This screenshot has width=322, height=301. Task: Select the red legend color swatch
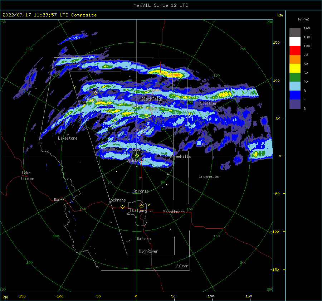click(x=295, y=50)
